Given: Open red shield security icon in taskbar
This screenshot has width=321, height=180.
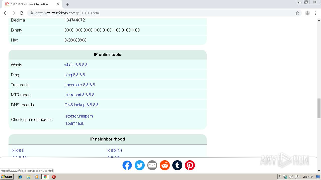Looking at the screenshot, I should (54, 177).
